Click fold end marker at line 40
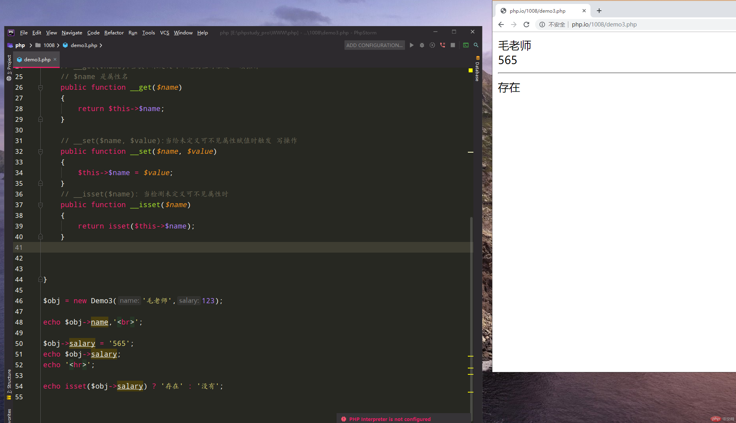 pos(40,237)
